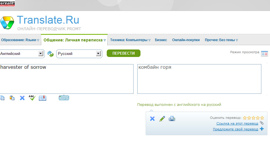Image resolution: width=270 pixels, height=145 pixels.
Task: Choose the Прочее: Без темы tab
Action: tap(220, 40)
